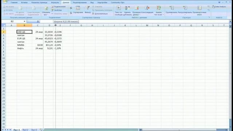Expand the formula bar chevron
The height and width of the screenshot is (131, 233).
tap(230, 21)
